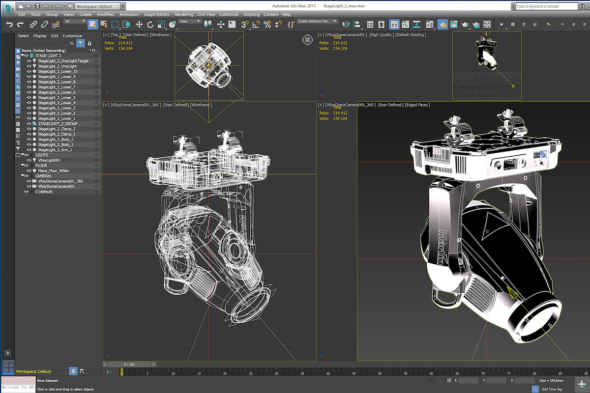Activate the Select and Scale tool

coord(161,24)
